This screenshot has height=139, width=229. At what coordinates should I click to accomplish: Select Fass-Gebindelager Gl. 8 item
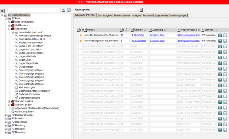click(x=32, y=39)
